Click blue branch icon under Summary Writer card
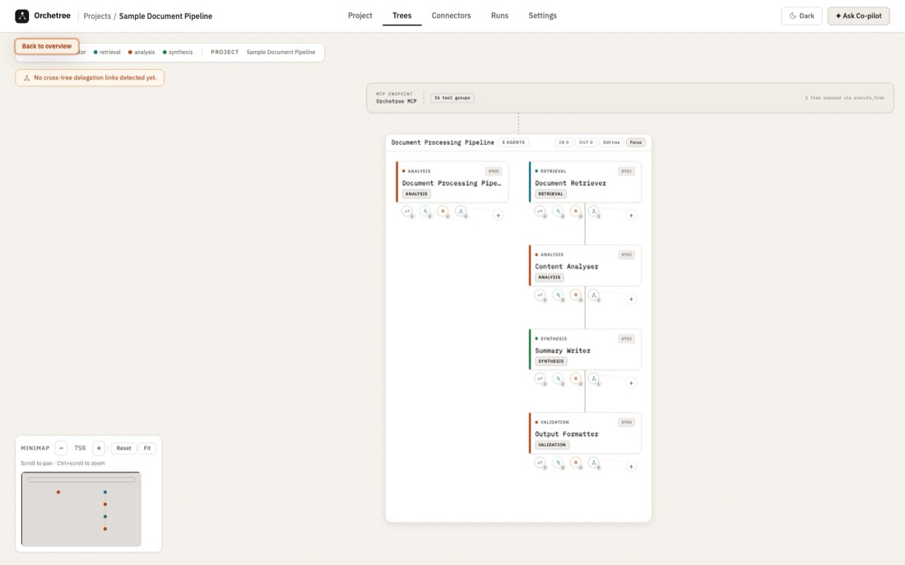905x565 pixels. (593, 378)
